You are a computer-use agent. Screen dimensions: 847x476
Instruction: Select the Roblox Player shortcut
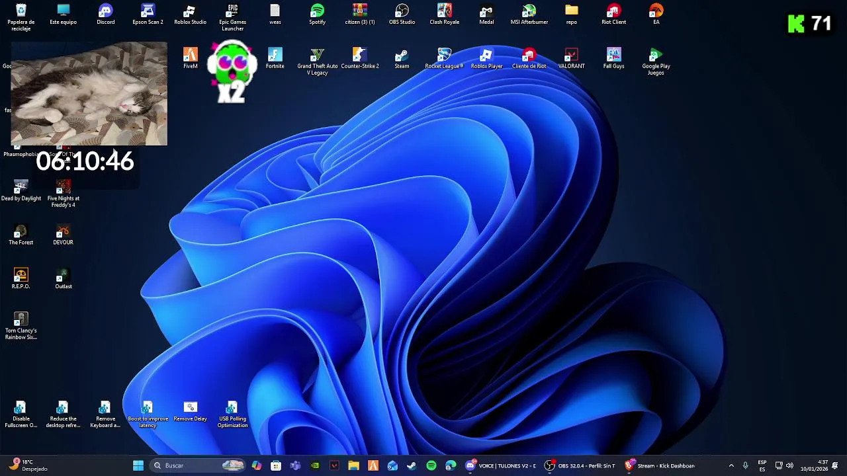click(x=486, y=58)
